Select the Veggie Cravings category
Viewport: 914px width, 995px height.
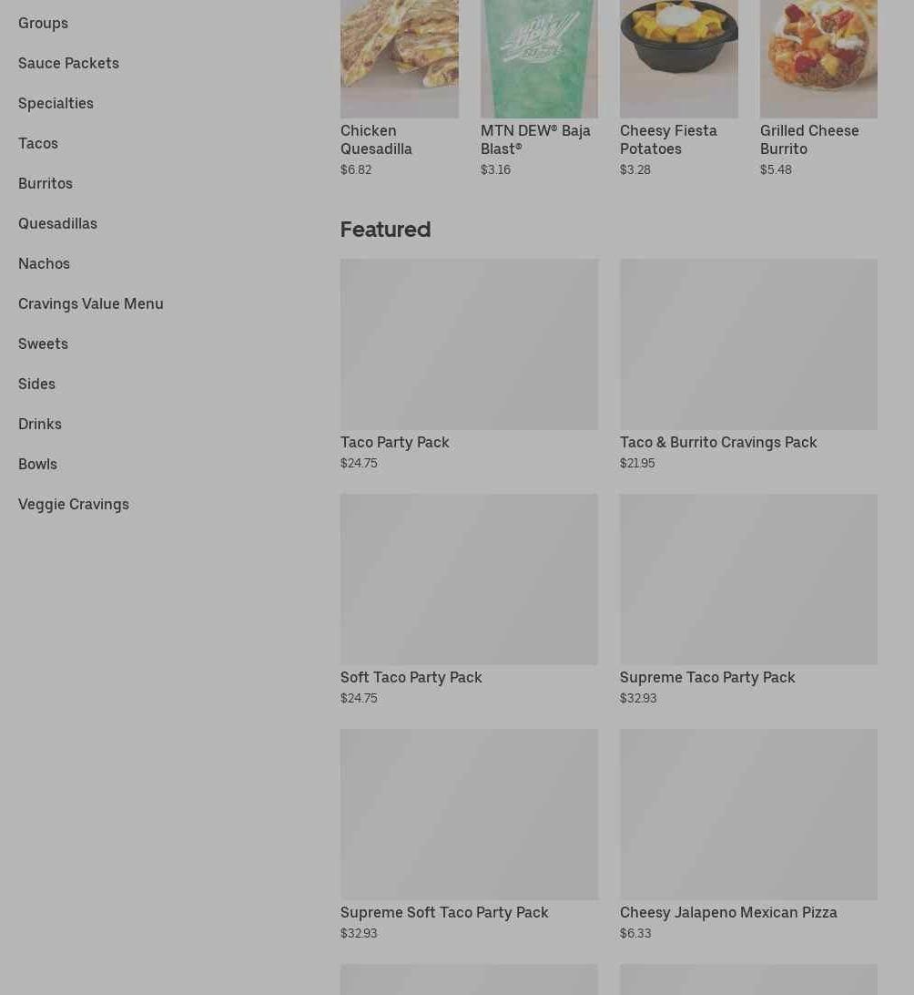74,504
